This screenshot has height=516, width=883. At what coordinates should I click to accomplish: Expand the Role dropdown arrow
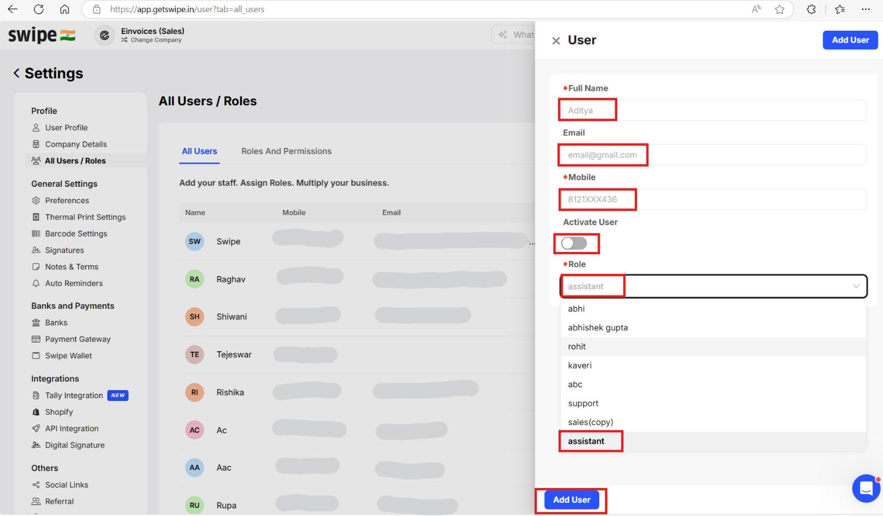tap(856, 286)
